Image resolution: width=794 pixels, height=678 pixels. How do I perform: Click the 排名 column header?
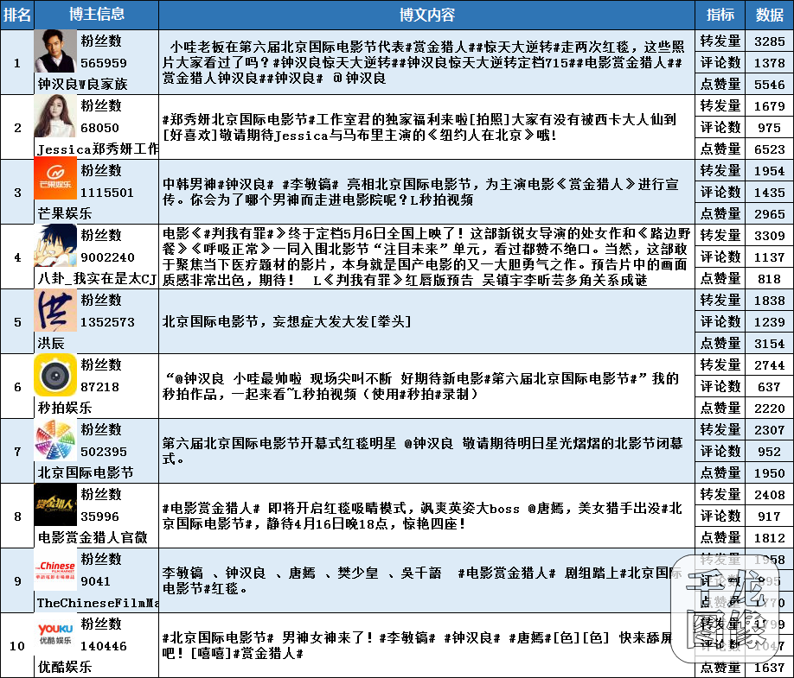pos(16,15)
